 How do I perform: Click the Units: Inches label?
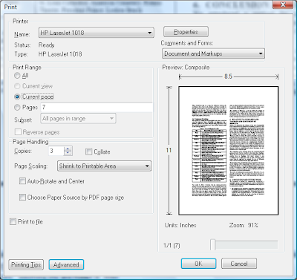pos(180,225)
